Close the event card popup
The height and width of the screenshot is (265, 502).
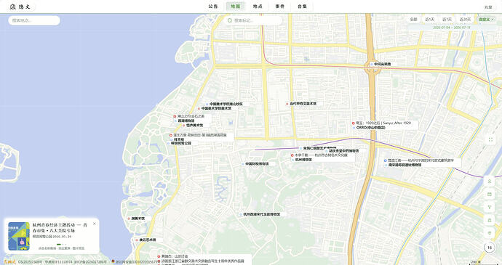click(x=94, y=224)
